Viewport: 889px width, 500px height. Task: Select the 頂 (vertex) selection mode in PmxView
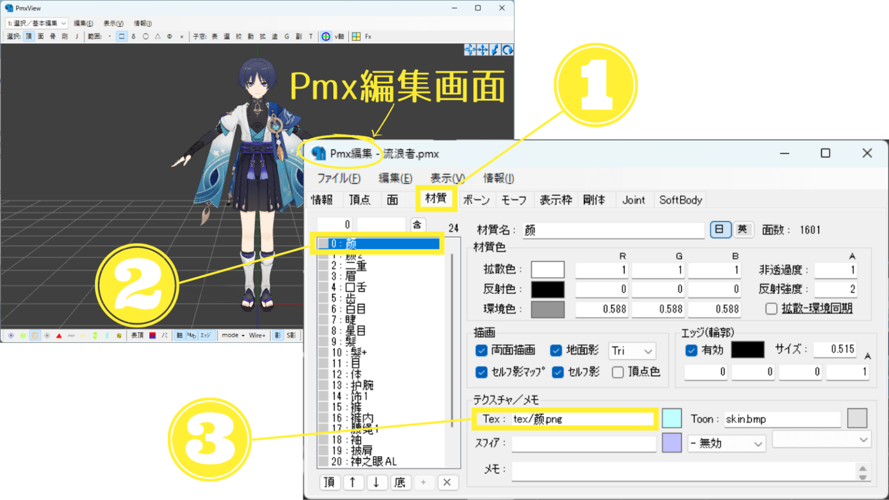[x=29, y=36]
